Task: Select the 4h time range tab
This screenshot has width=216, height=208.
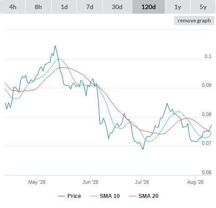Action: (13, 7)
